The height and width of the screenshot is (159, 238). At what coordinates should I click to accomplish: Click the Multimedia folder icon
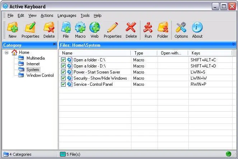(x=21, y=58)
